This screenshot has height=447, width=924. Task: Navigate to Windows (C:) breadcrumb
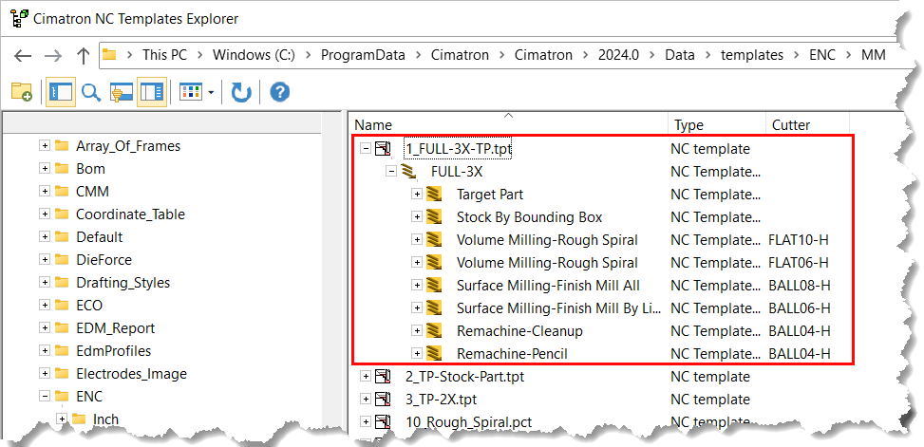click(254, 55)
